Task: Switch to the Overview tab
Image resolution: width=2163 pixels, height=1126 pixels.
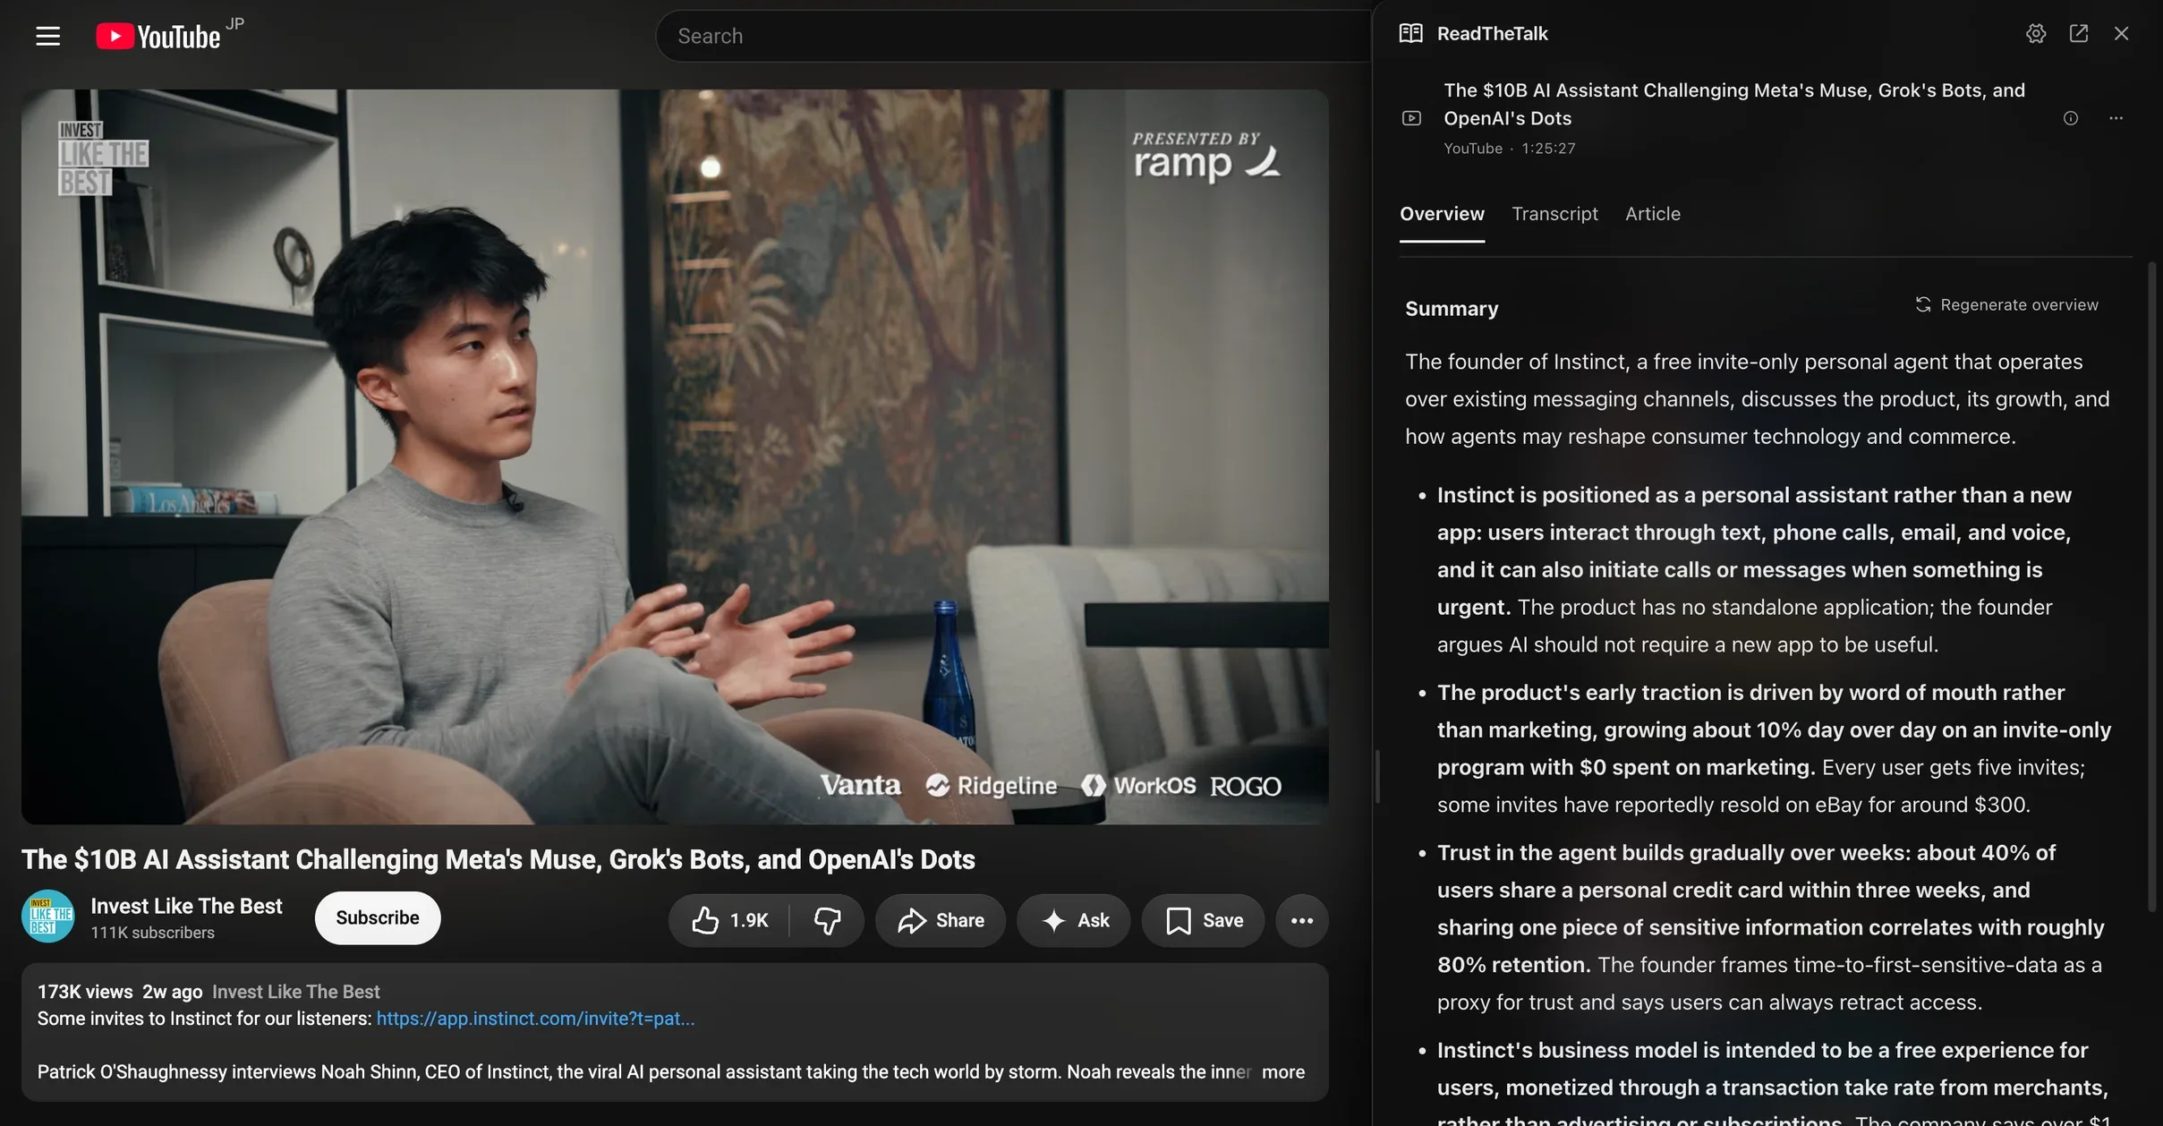Action: pyautogui.click(x=1442, y=214)
